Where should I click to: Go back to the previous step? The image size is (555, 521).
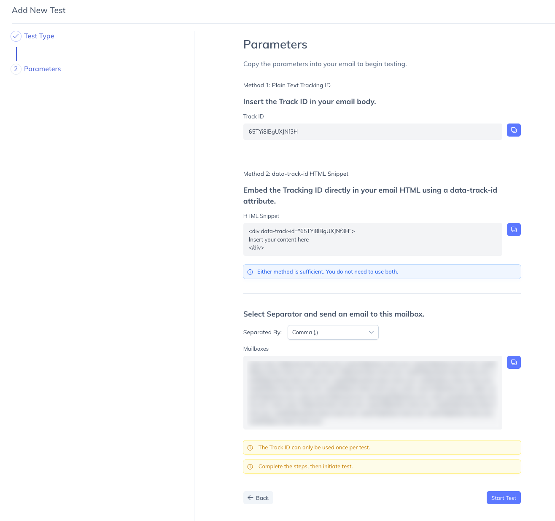point(258,498)
